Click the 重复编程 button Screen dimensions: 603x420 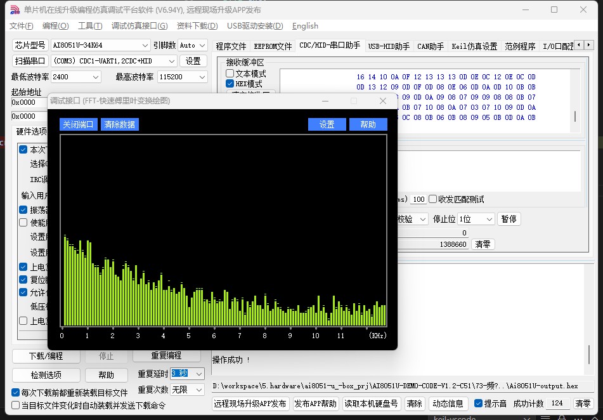tap(167, 355)
